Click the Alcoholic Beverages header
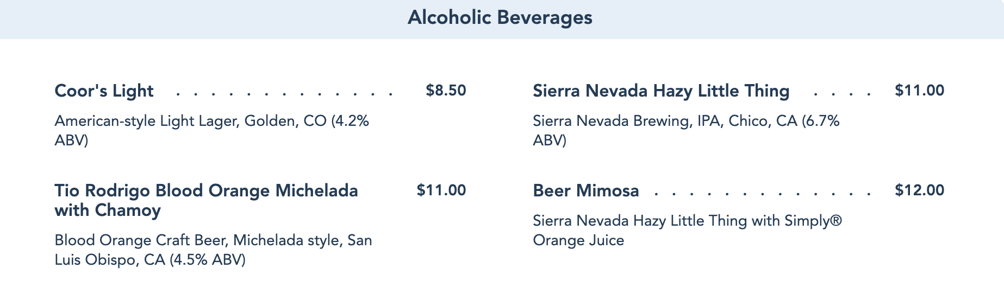Image resolution: width=1004 pixels, height=300 pixels. pos(500,18)
